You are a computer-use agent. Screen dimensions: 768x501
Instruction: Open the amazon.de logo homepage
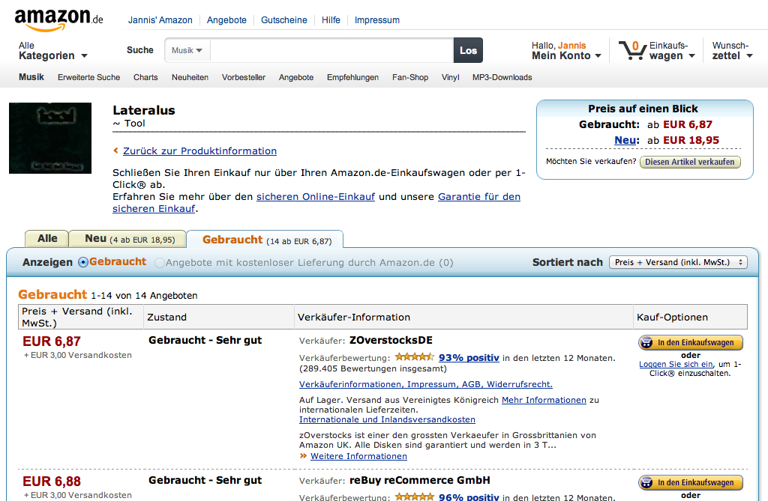(x=58, y=19)
